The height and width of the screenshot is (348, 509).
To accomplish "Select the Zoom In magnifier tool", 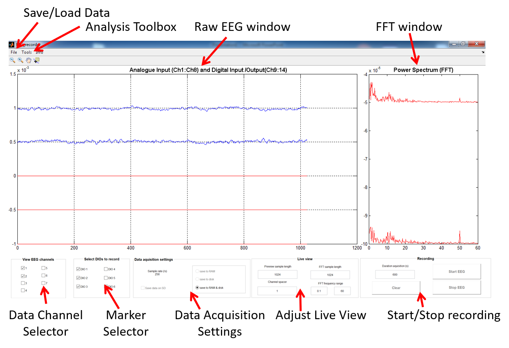I will click(x=20, y=61).
